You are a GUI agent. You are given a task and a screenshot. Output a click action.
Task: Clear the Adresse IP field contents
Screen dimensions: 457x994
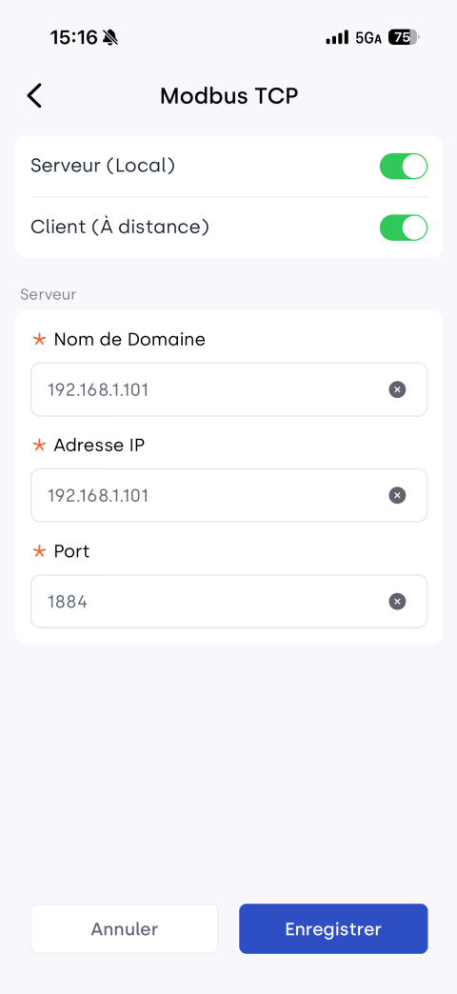click(397, 495)
